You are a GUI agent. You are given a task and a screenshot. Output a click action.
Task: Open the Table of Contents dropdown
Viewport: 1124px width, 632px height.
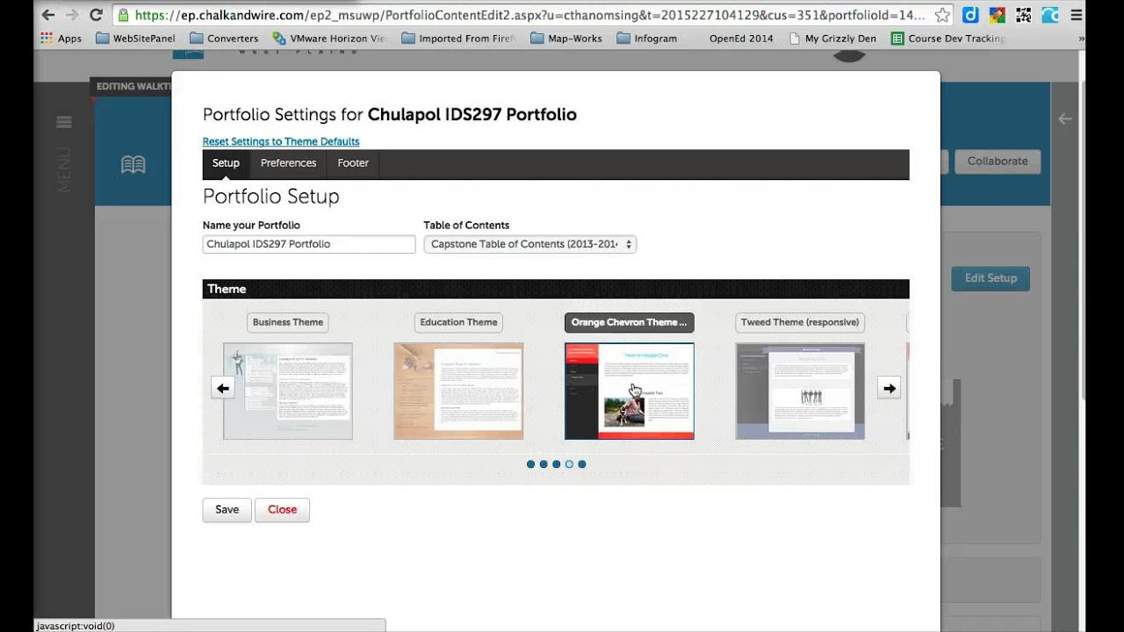point(530,244)
